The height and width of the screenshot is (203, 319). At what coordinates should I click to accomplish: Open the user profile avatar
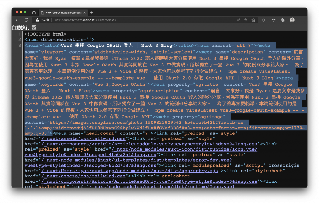[x=292, y=20]
